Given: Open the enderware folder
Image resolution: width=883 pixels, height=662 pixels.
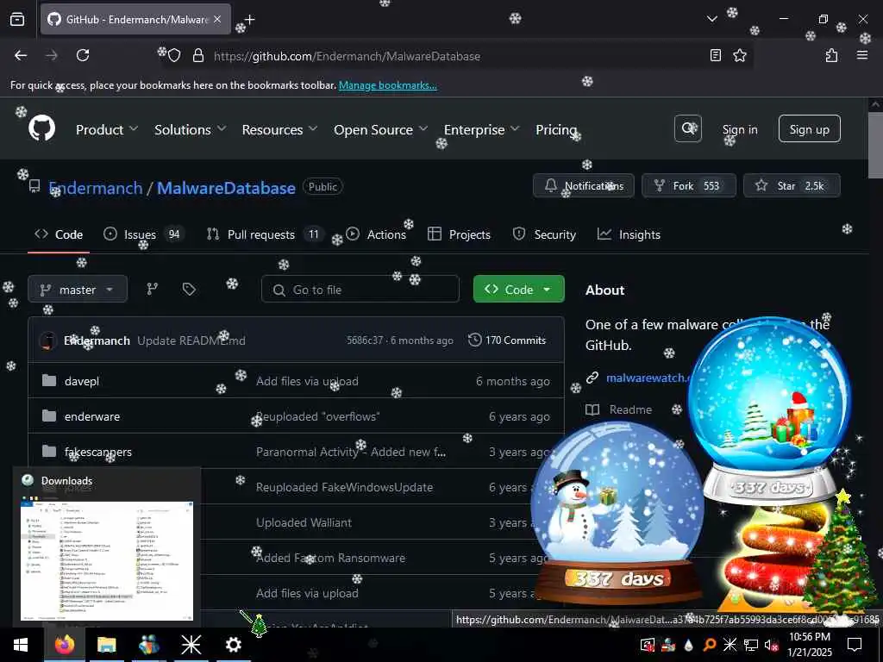Looking at the screenshot, I should click(91, 416).
